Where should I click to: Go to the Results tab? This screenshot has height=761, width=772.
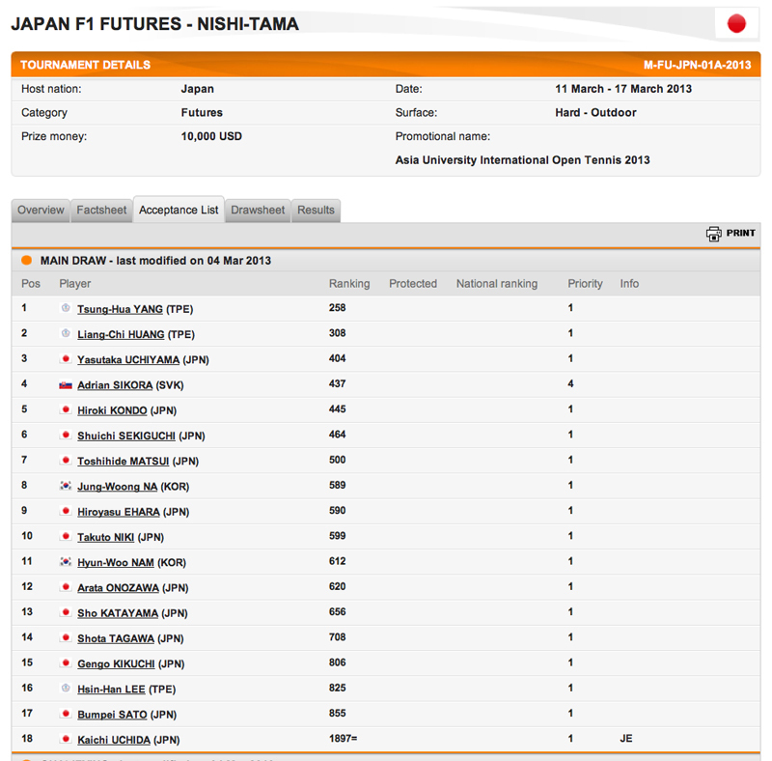(316, 211)
